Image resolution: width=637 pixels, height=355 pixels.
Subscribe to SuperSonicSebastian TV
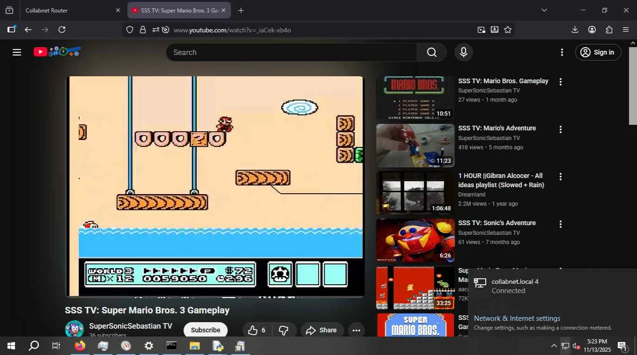pyautogui.click(x=206, y=330)
